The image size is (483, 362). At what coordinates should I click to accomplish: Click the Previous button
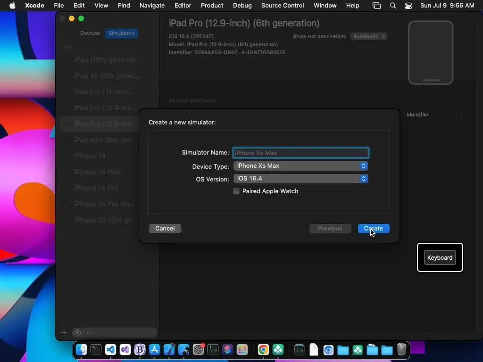[330, 229]
